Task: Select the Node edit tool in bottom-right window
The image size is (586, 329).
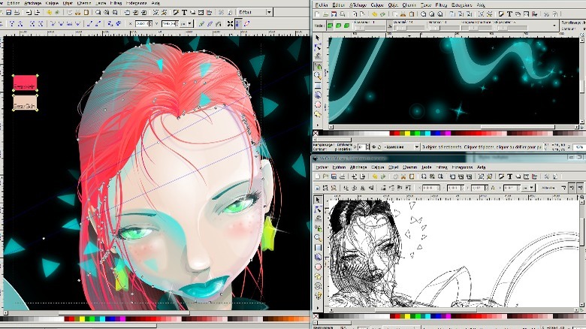Action: [x=318, y=210]
